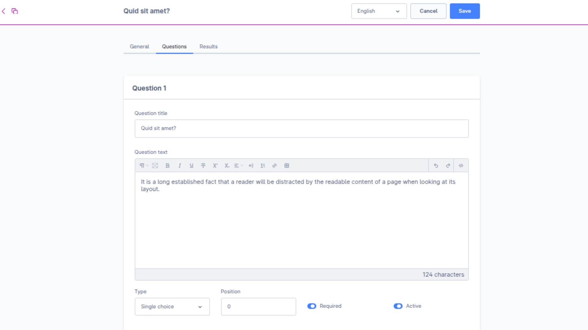
Task: Insert a link via the editor toolbar
Action: pyautogui.click(x=274, y=166)
